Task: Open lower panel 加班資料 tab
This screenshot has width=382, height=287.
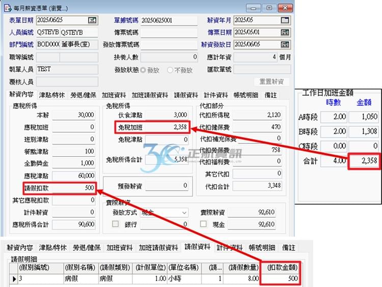Action: click(x=120, y=248)
